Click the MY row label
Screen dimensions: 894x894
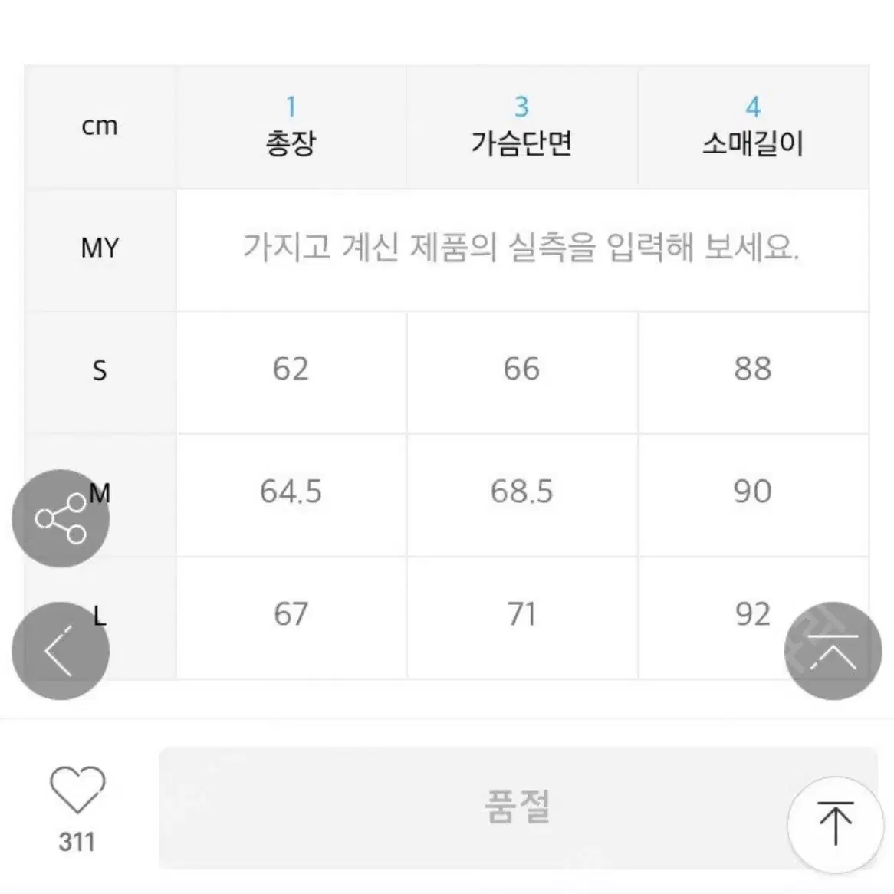[x=100, y=249]
